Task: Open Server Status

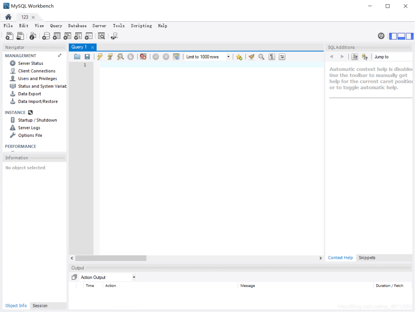Action: 30,63
